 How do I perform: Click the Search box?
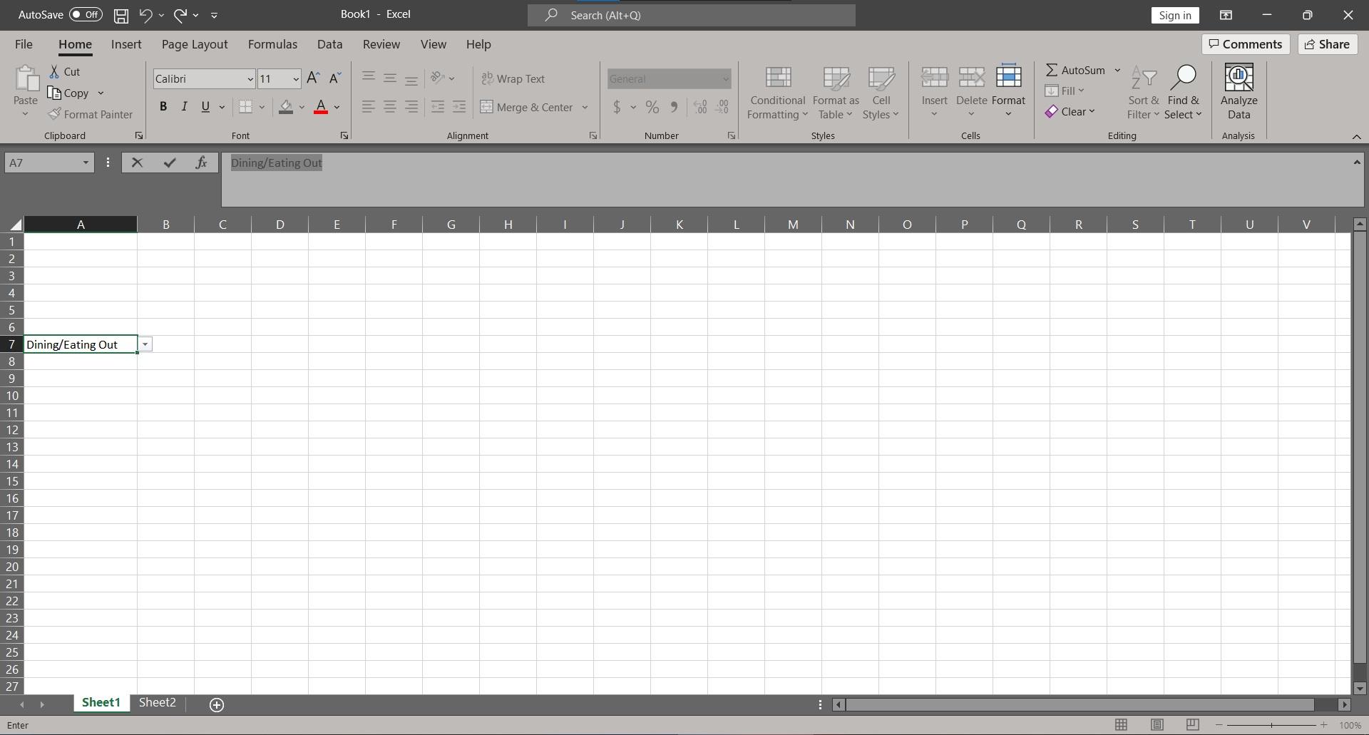click(x=691, y=15)
